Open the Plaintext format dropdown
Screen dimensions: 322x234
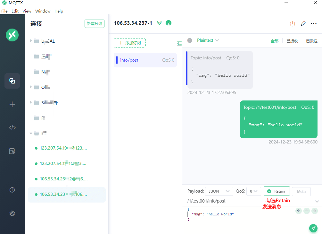pyautogui.click(x=208, y=40)
